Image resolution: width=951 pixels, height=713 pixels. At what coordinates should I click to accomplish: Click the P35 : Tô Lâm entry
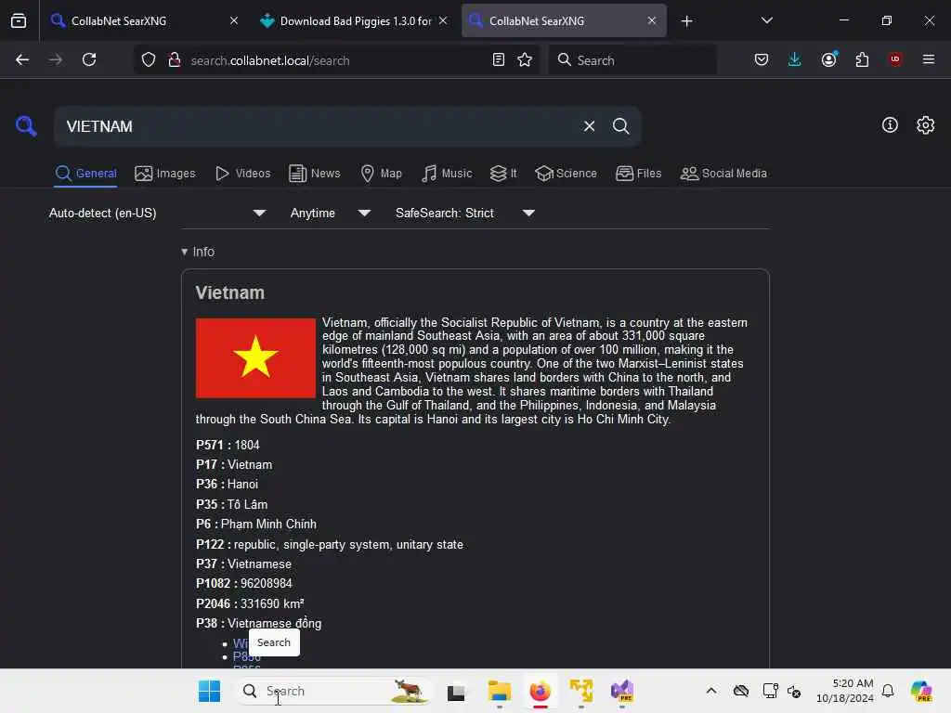click(231, 504)
